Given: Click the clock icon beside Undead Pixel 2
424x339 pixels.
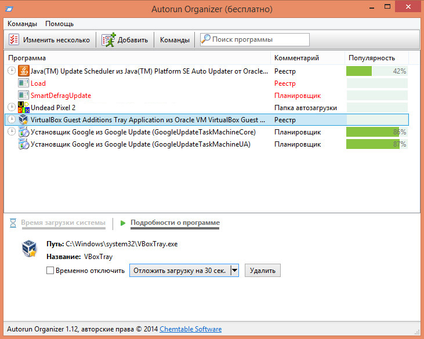Looking at the screenshot, I should tap(12, 107).
